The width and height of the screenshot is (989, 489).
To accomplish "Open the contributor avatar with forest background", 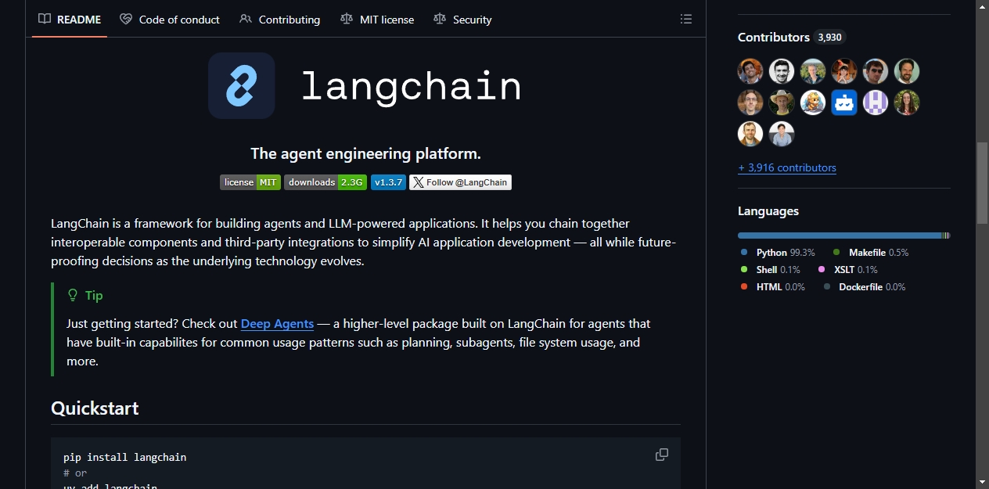I will coord(813,71).
